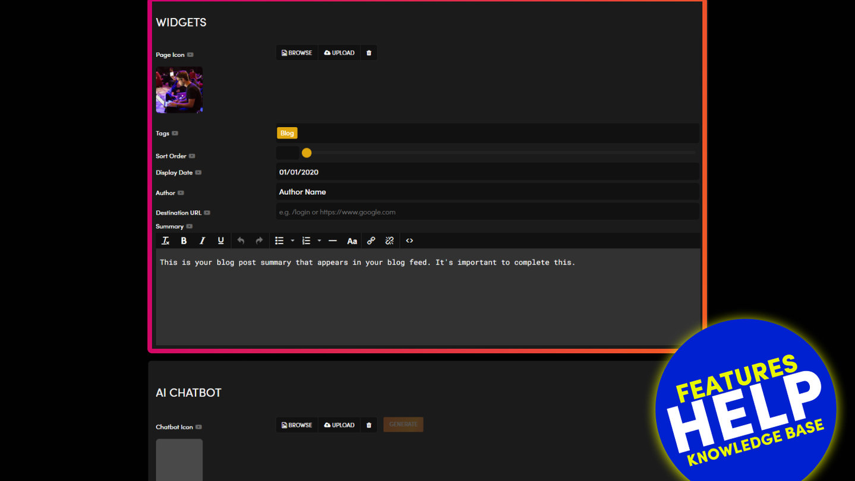Click the clear formatting icon

click(166, 240)
